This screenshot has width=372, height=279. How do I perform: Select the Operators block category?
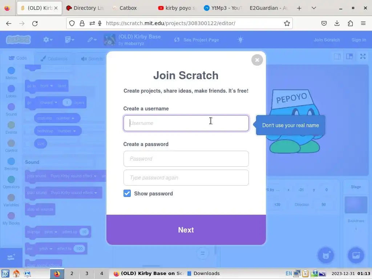[11, 182]
